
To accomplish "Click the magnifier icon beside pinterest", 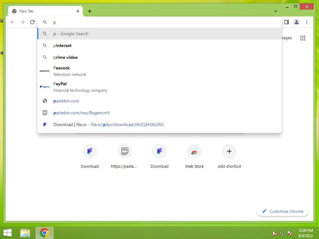I will [45, 45].
